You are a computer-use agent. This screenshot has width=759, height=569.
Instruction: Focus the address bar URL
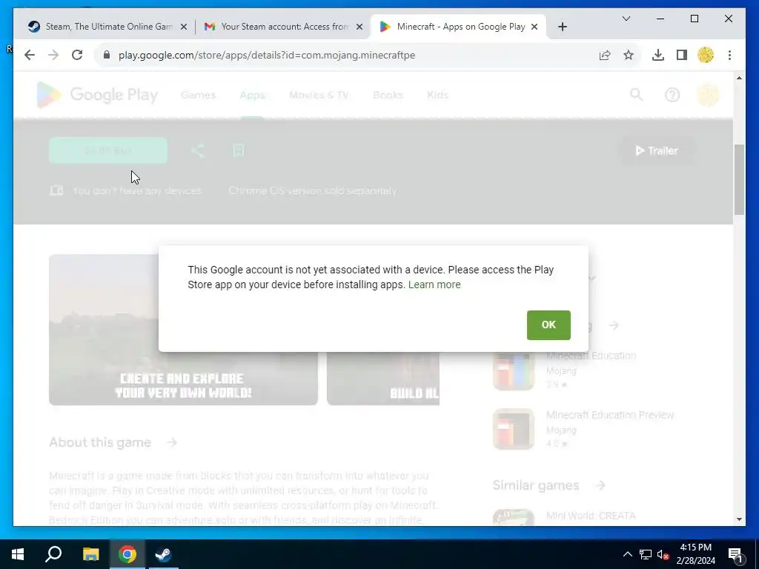click(x=267, y=55)
